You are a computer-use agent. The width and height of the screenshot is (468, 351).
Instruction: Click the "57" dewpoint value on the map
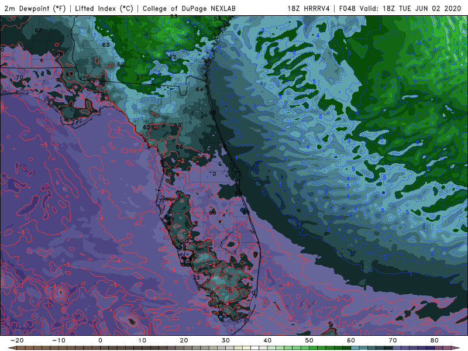point(140,78)
